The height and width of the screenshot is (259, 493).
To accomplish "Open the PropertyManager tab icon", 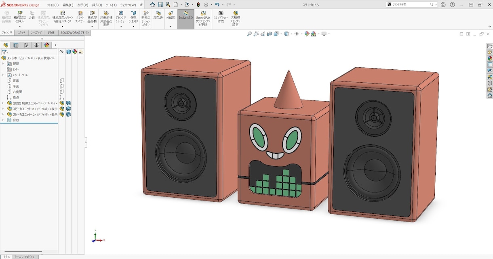I will click(x=16, y=45).
